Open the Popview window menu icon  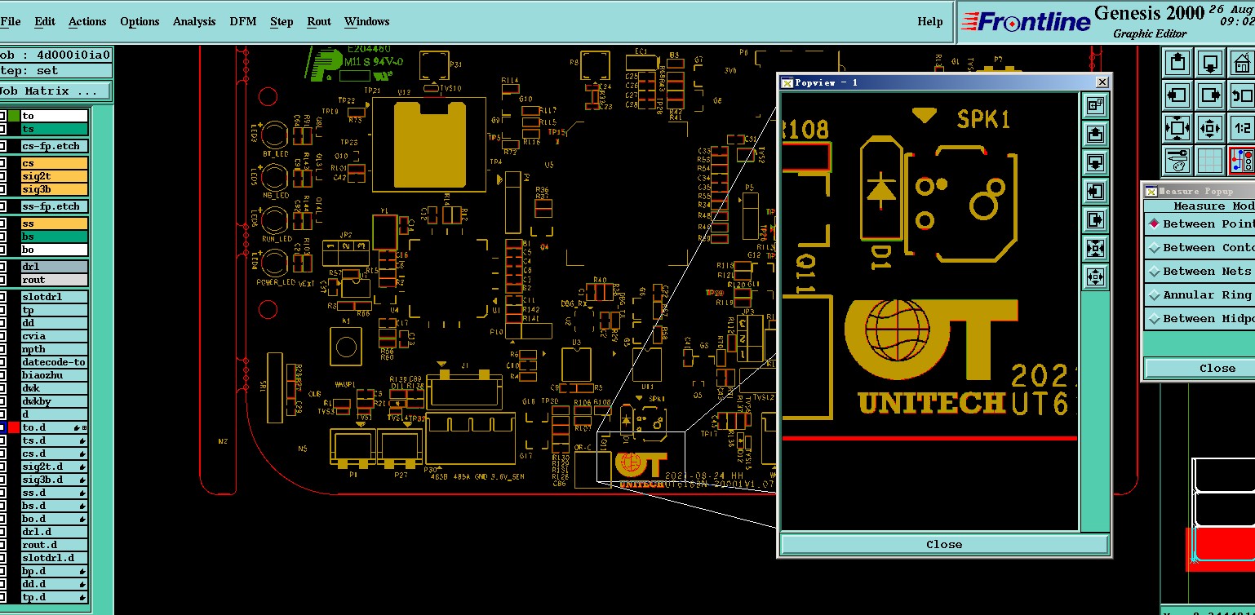point(787,82)
